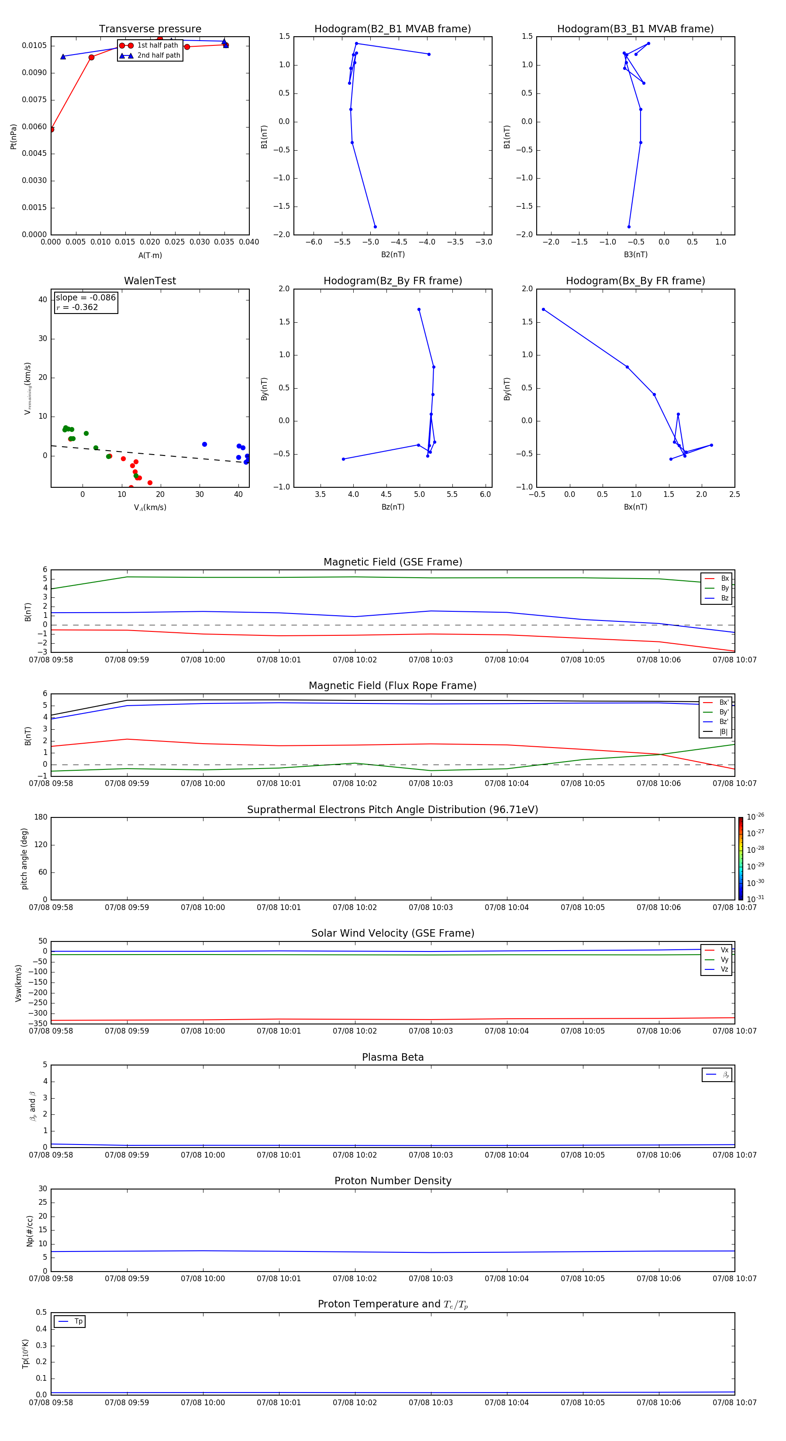Click the pitch angle colorbar
The width and height of the screenshot is (786, 1441).
point(741,858)
